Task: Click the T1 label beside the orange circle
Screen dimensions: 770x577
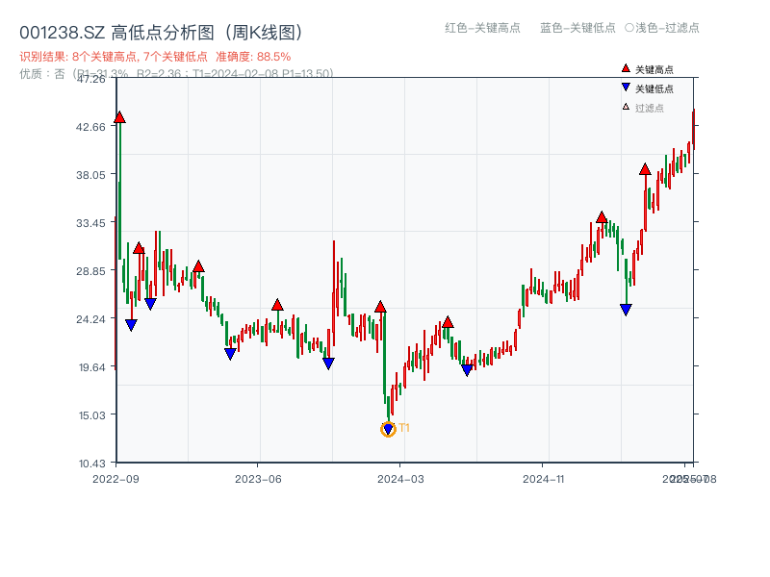Action: pos(405,426)
